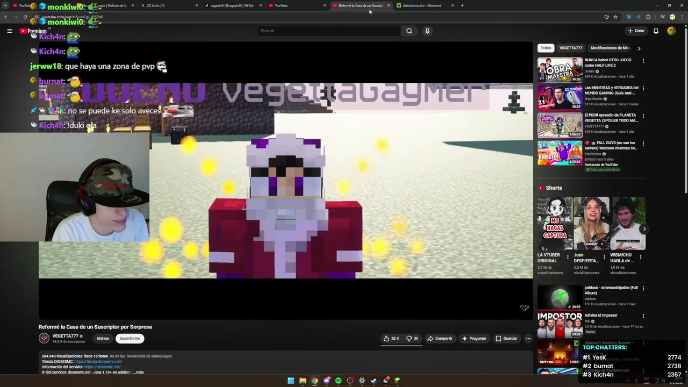Open Juan DESPIERTA short
This screenshot has width=688, height=387.
591,223
